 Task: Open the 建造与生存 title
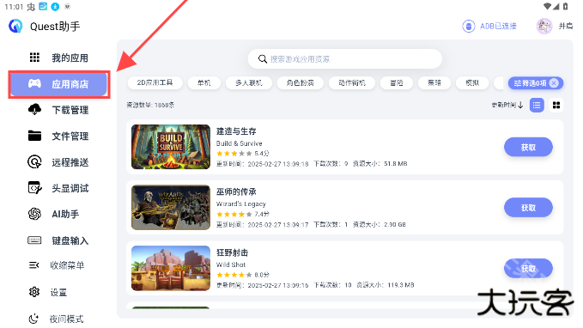point(236,131)
